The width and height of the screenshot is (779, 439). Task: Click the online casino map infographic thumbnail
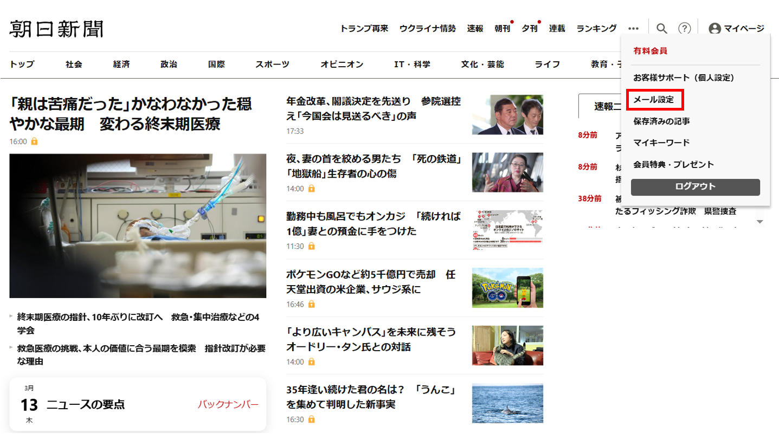(x=507, y=230)
